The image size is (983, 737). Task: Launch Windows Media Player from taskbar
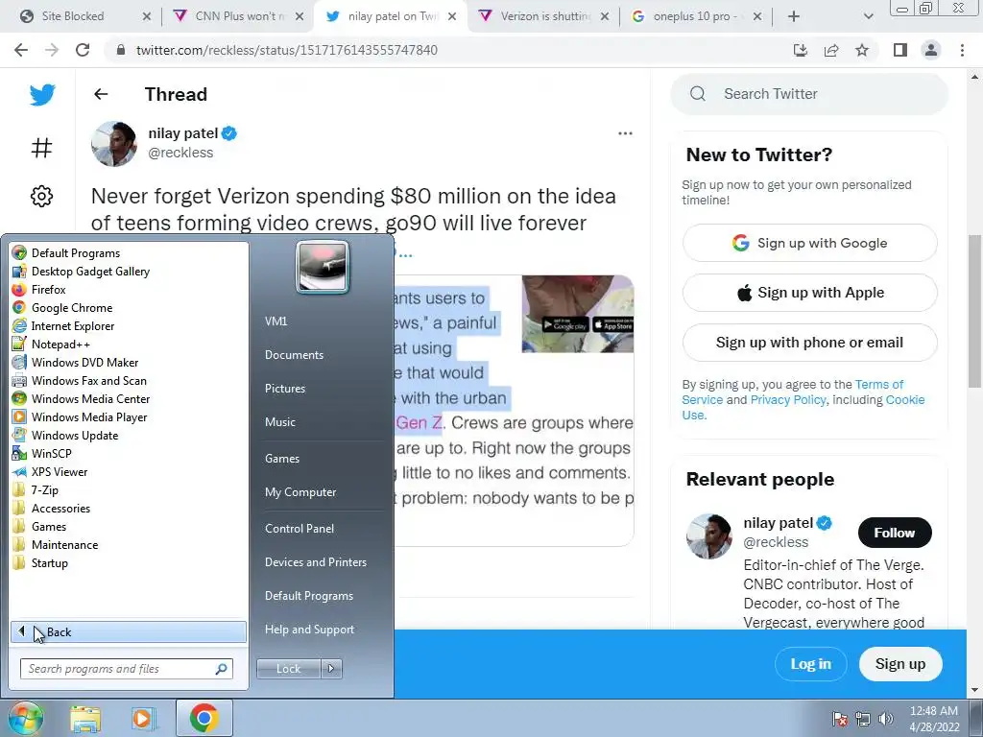click(x=143, y=718)
